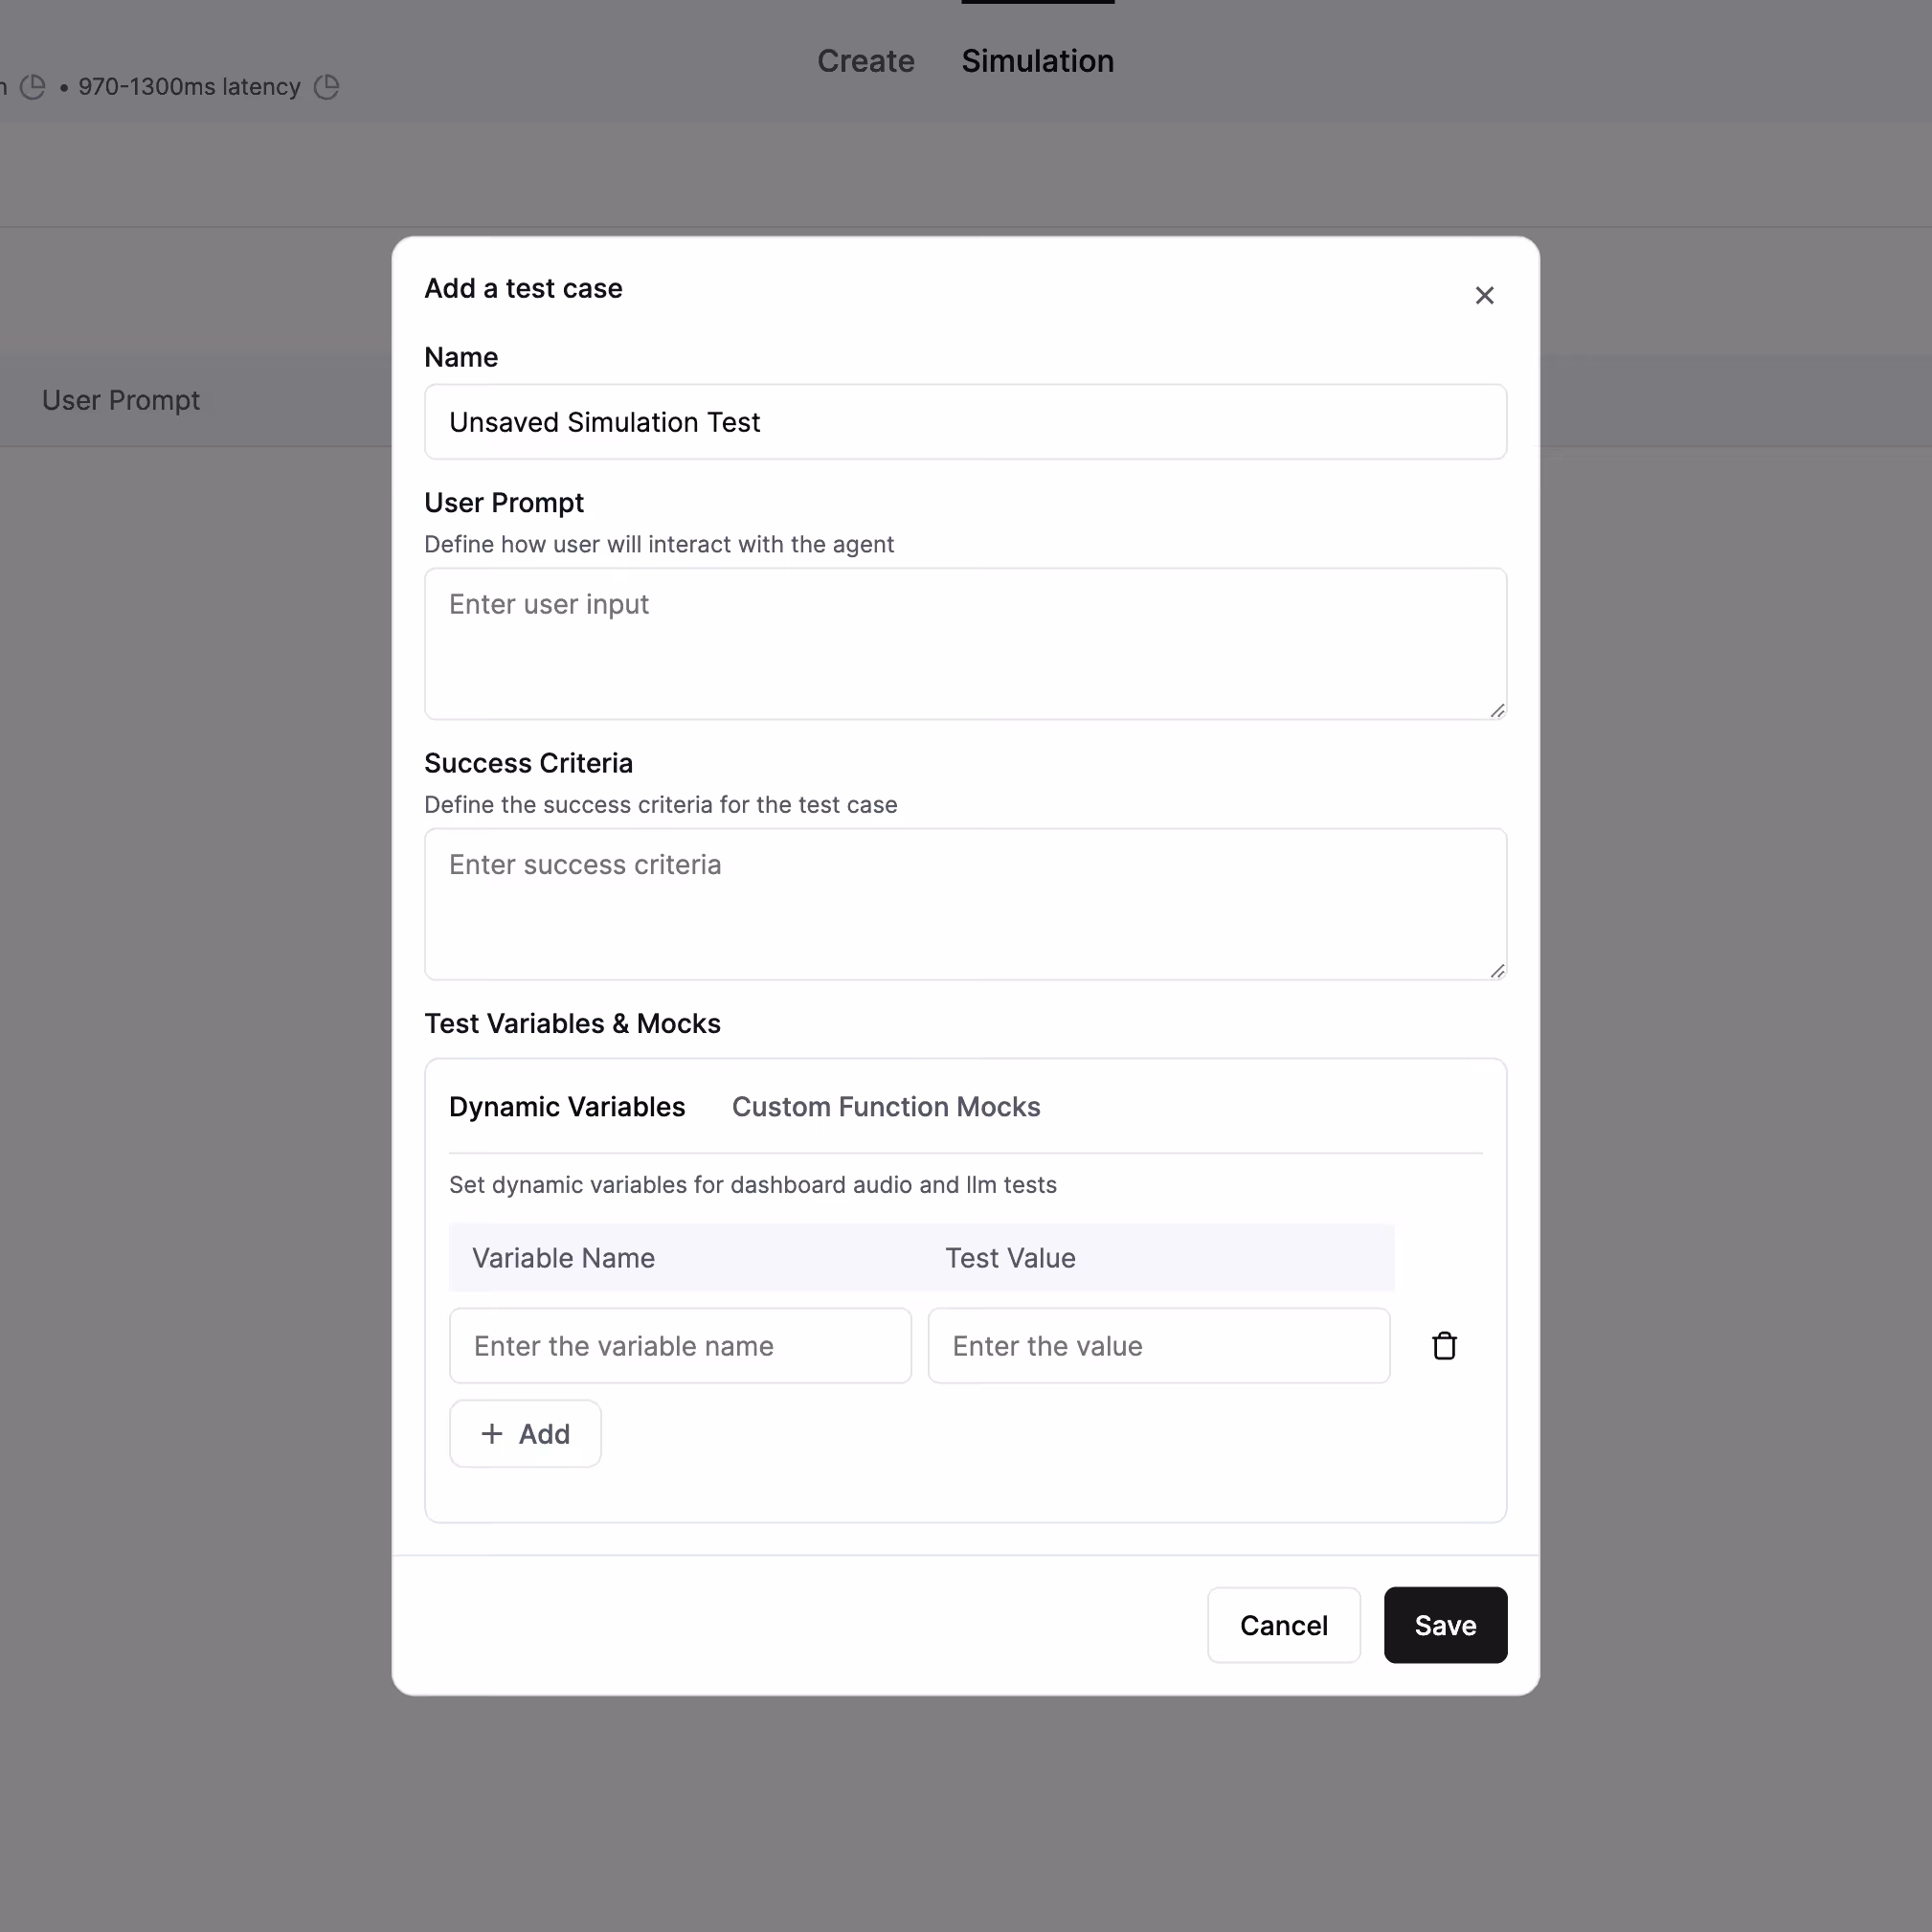Click the Success Criteria textarea resize handle

coord(1497,971)
